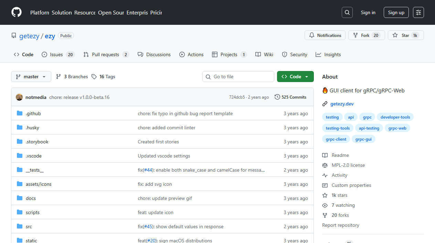Select the grpc-web topic tag
435x243 pixels.
[397, 128]
